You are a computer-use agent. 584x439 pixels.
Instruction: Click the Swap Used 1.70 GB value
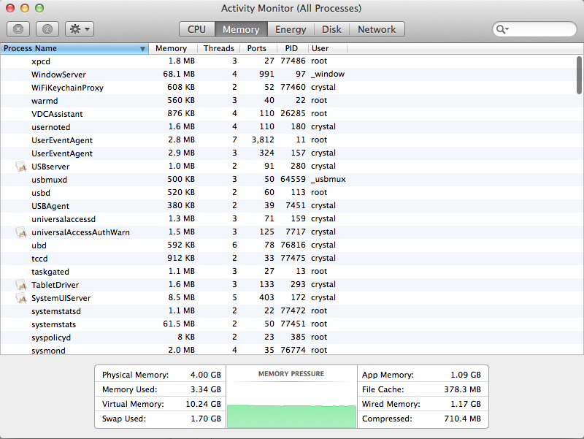[206, 419]
